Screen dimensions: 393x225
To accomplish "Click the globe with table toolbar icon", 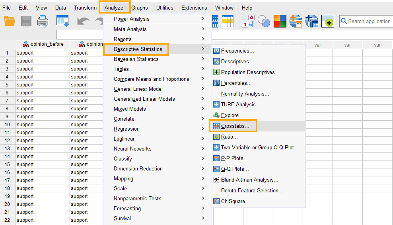I will coord(312,21).
